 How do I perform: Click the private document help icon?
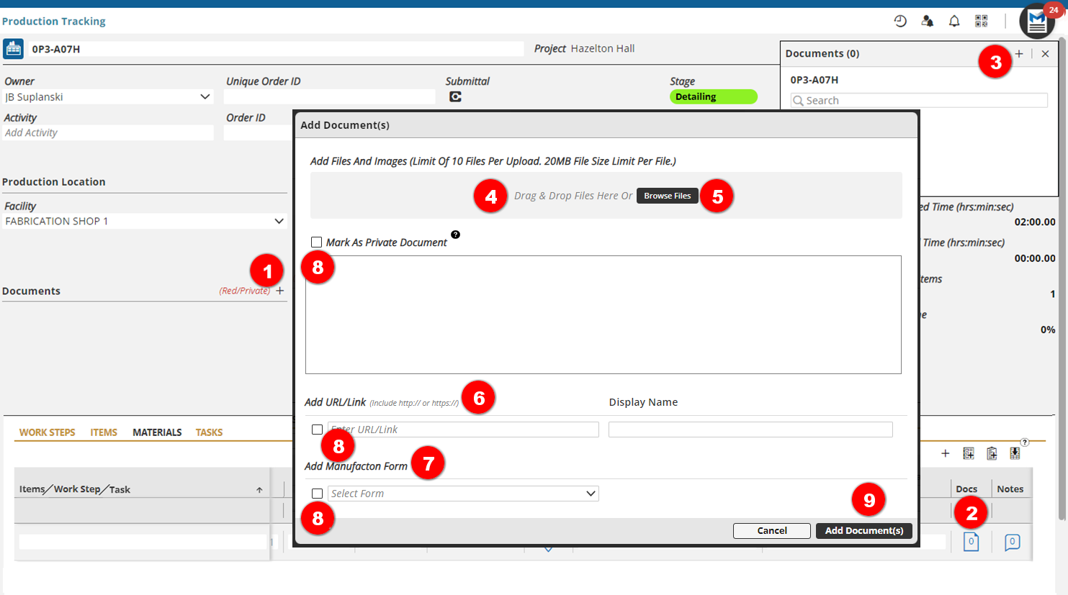pos(455,235)
